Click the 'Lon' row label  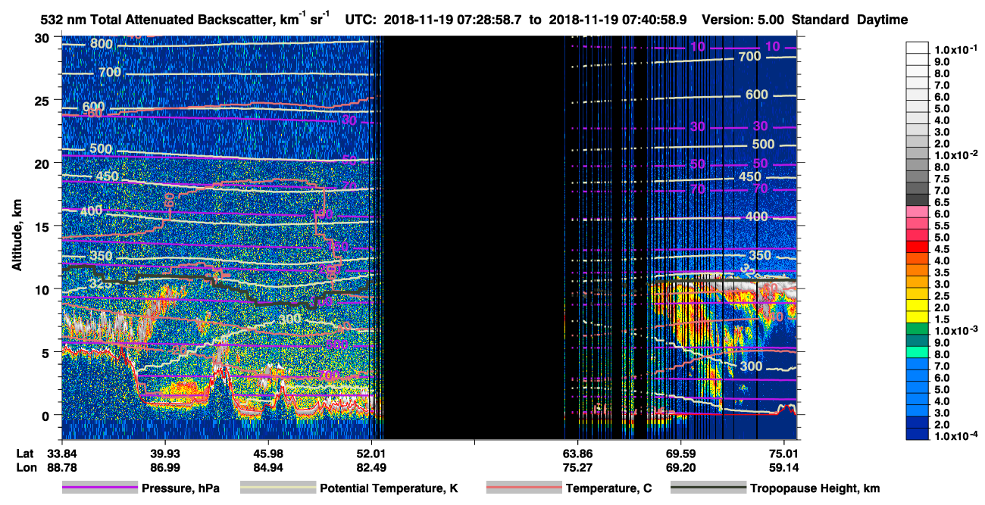(25, 467)
